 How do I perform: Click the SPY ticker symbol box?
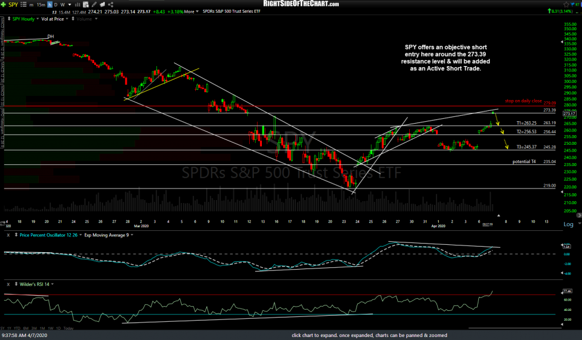(13, 4)
